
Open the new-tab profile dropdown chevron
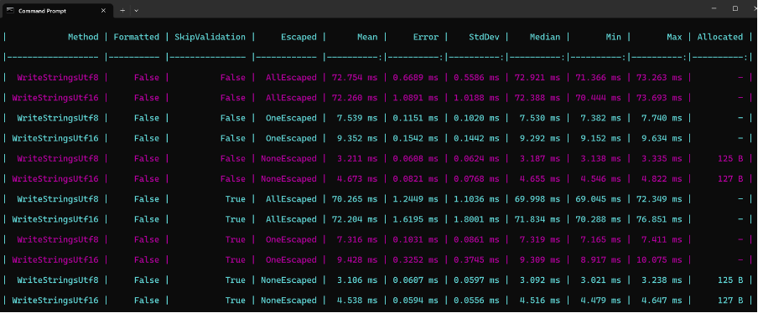137,11
